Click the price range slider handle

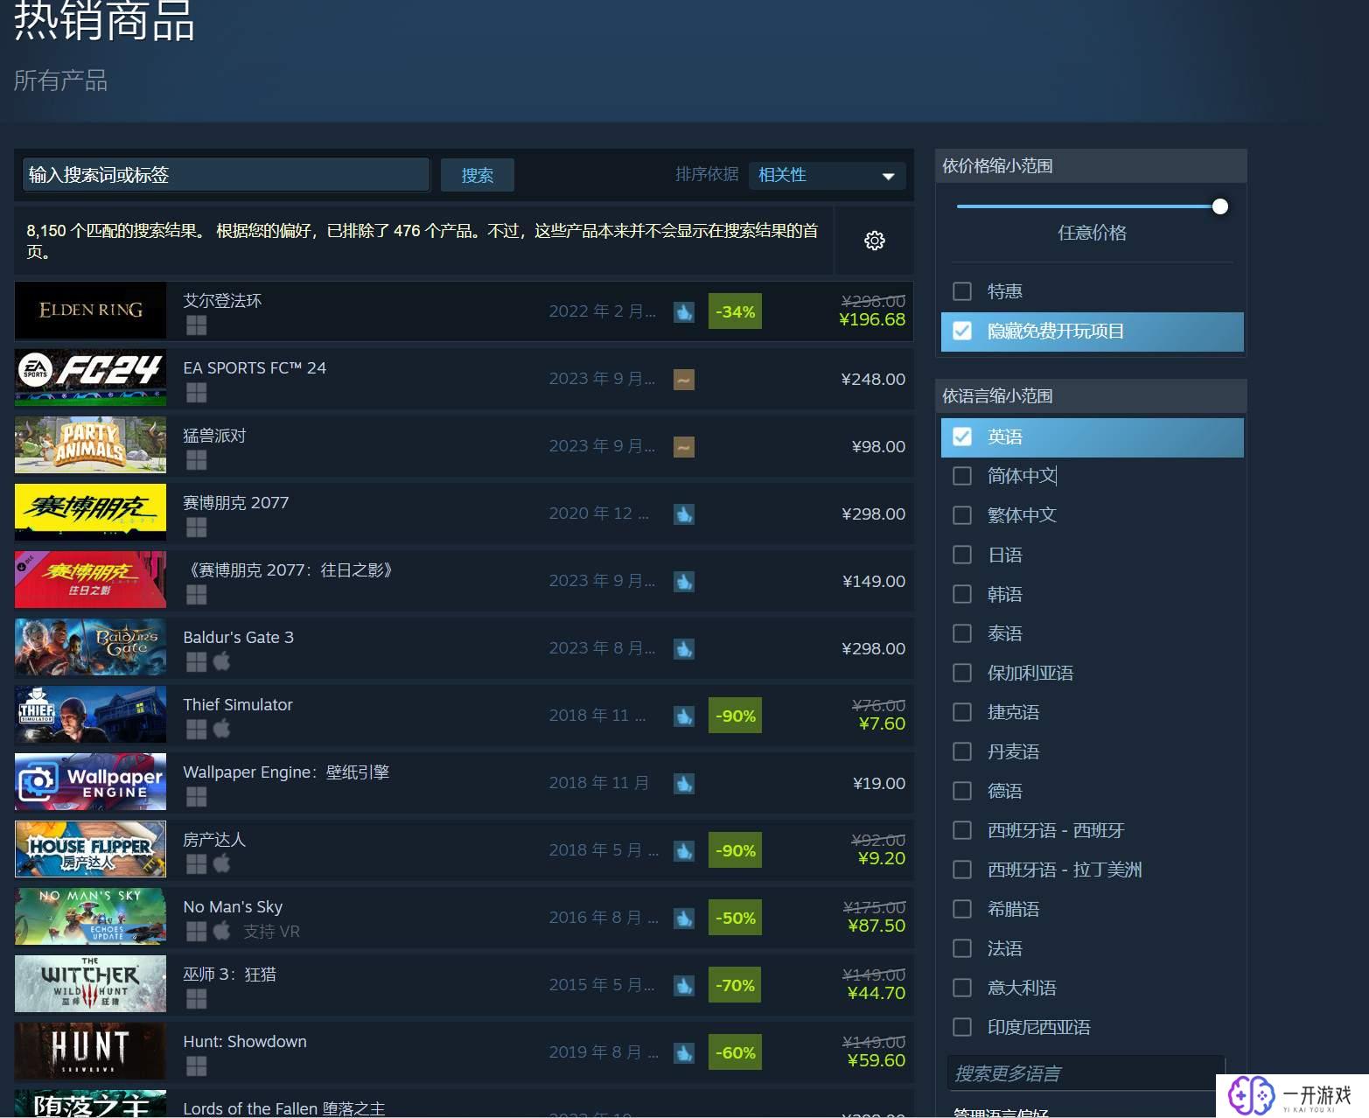pos(1220,206)
